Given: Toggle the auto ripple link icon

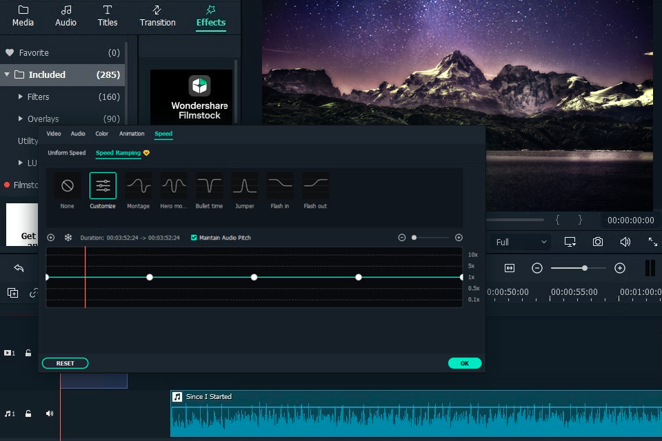Looking at the screenshot, I should (x=33, y=293).
